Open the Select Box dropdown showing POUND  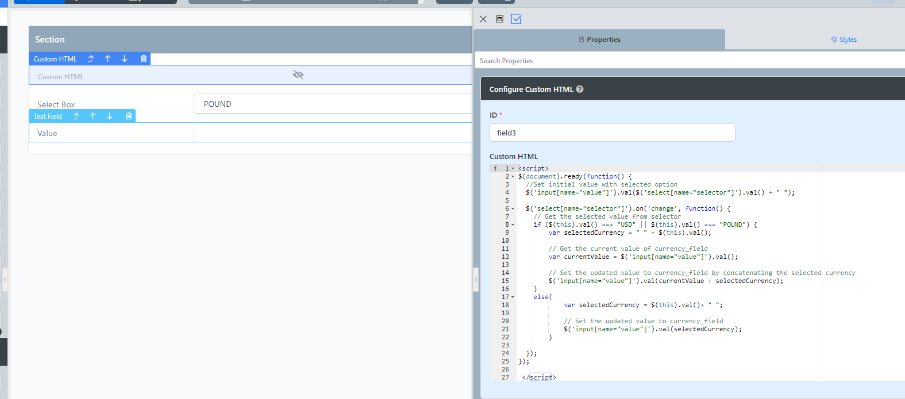(333, 104)
